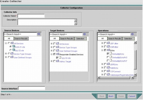Select the sjcj-32-sla source radio button
The width and height of the screenshot is (143, 100).
click(11, 50)
